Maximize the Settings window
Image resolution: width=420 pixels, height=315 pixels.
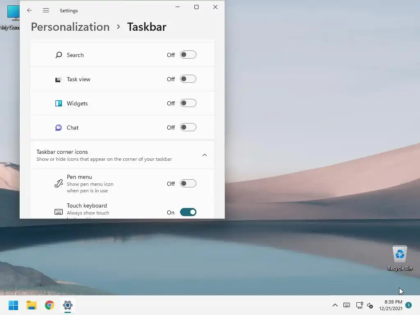pos(196,7)
